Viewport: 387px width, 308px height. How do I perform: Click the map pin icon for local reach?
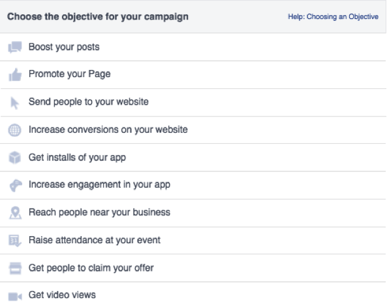[15, 213]
